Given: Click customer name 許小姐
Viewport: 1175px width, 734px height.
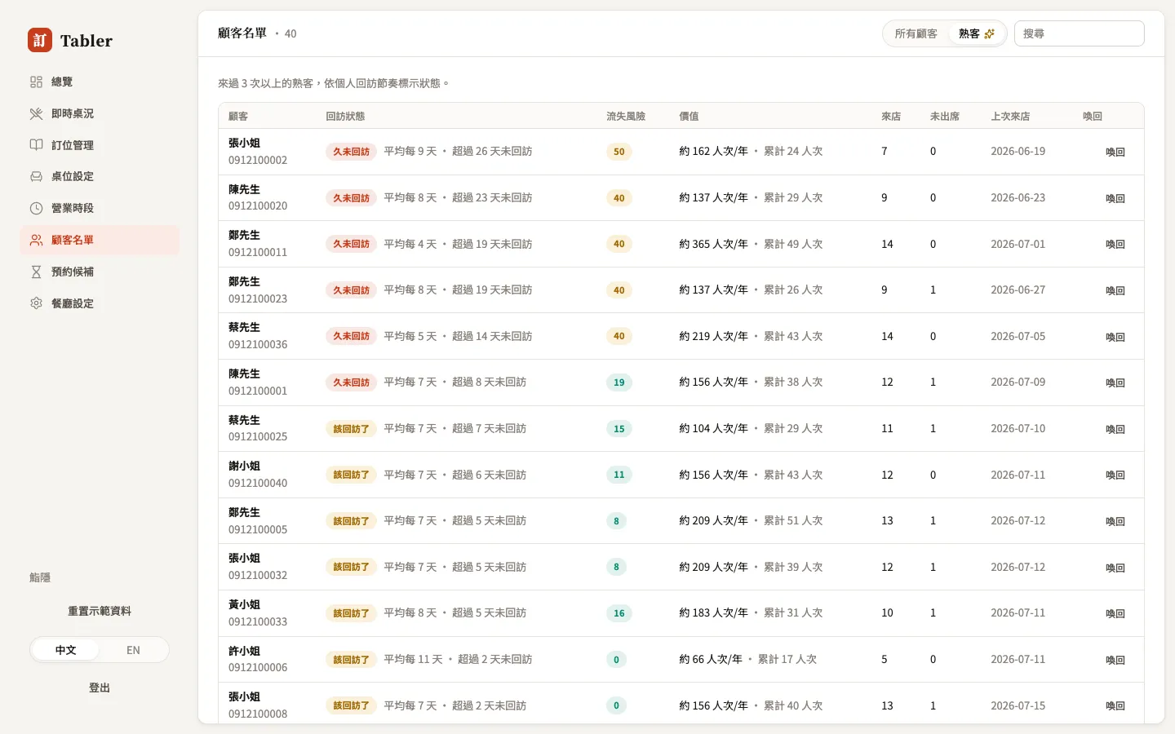Looking at the screenshot, I should tap(244, 651).
